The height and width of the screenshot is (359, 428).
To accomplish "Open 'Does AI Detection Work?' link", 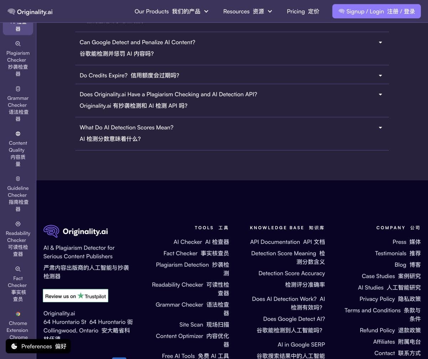I will point(288,303).
